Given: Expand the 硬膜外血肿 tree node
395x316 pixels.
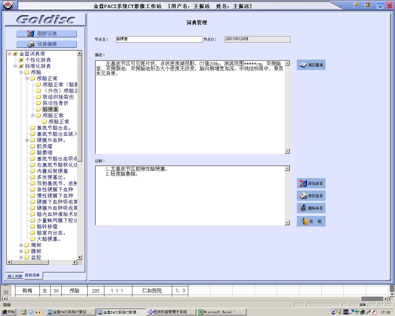Looking at the screenshot, I should 27,140.
